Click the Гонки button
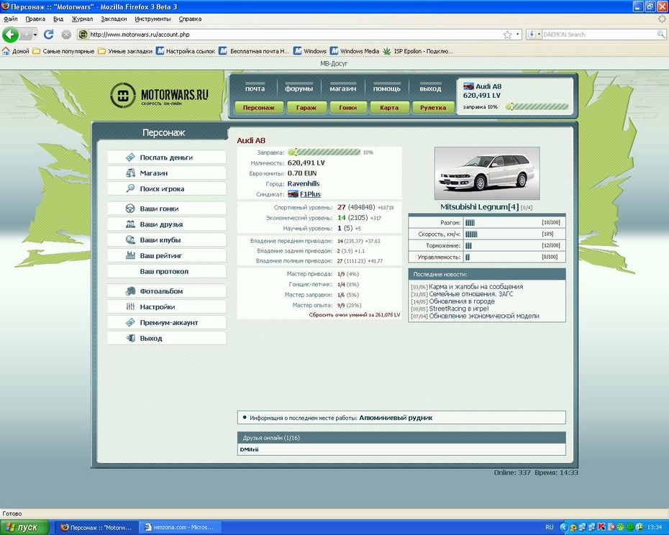The height and width of the screenshot is (535, 669). pos(347,108)
